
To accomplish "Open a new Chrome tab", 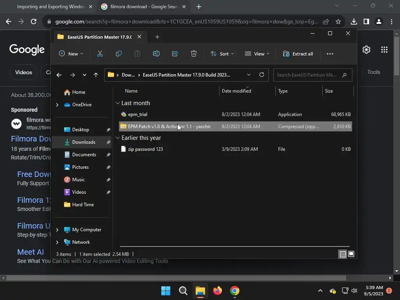I will pos(199,7).
